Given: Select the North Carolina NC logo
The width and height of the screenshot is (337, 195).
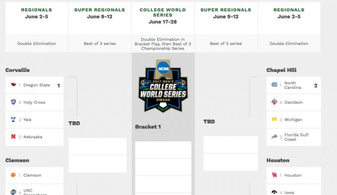Looking at the screenshot, I should coord(274,84).
